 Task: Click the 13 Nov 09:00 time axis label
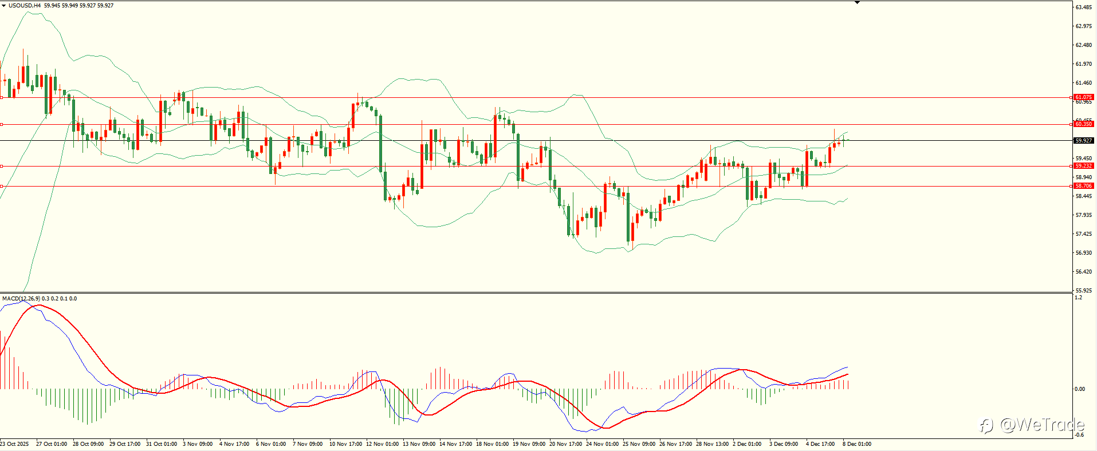coord(419,444)
